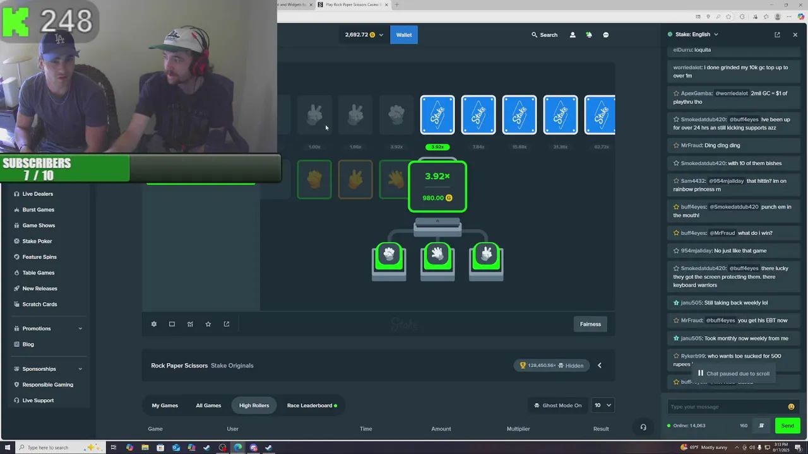Add game to favourites star icon
Screen dimensions: 808x454
coord(208,324)
